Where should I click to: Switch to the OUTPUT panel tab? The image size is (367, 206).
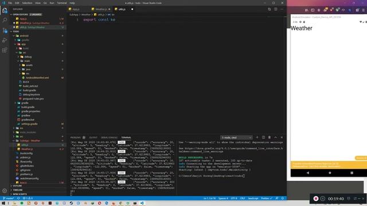(x=93, y=137)
